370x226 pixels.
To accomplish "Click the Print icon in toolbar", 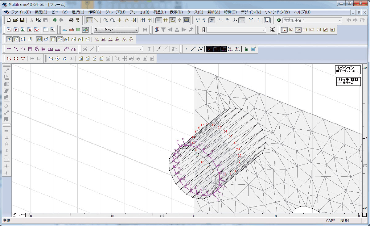I will (71, 20).
